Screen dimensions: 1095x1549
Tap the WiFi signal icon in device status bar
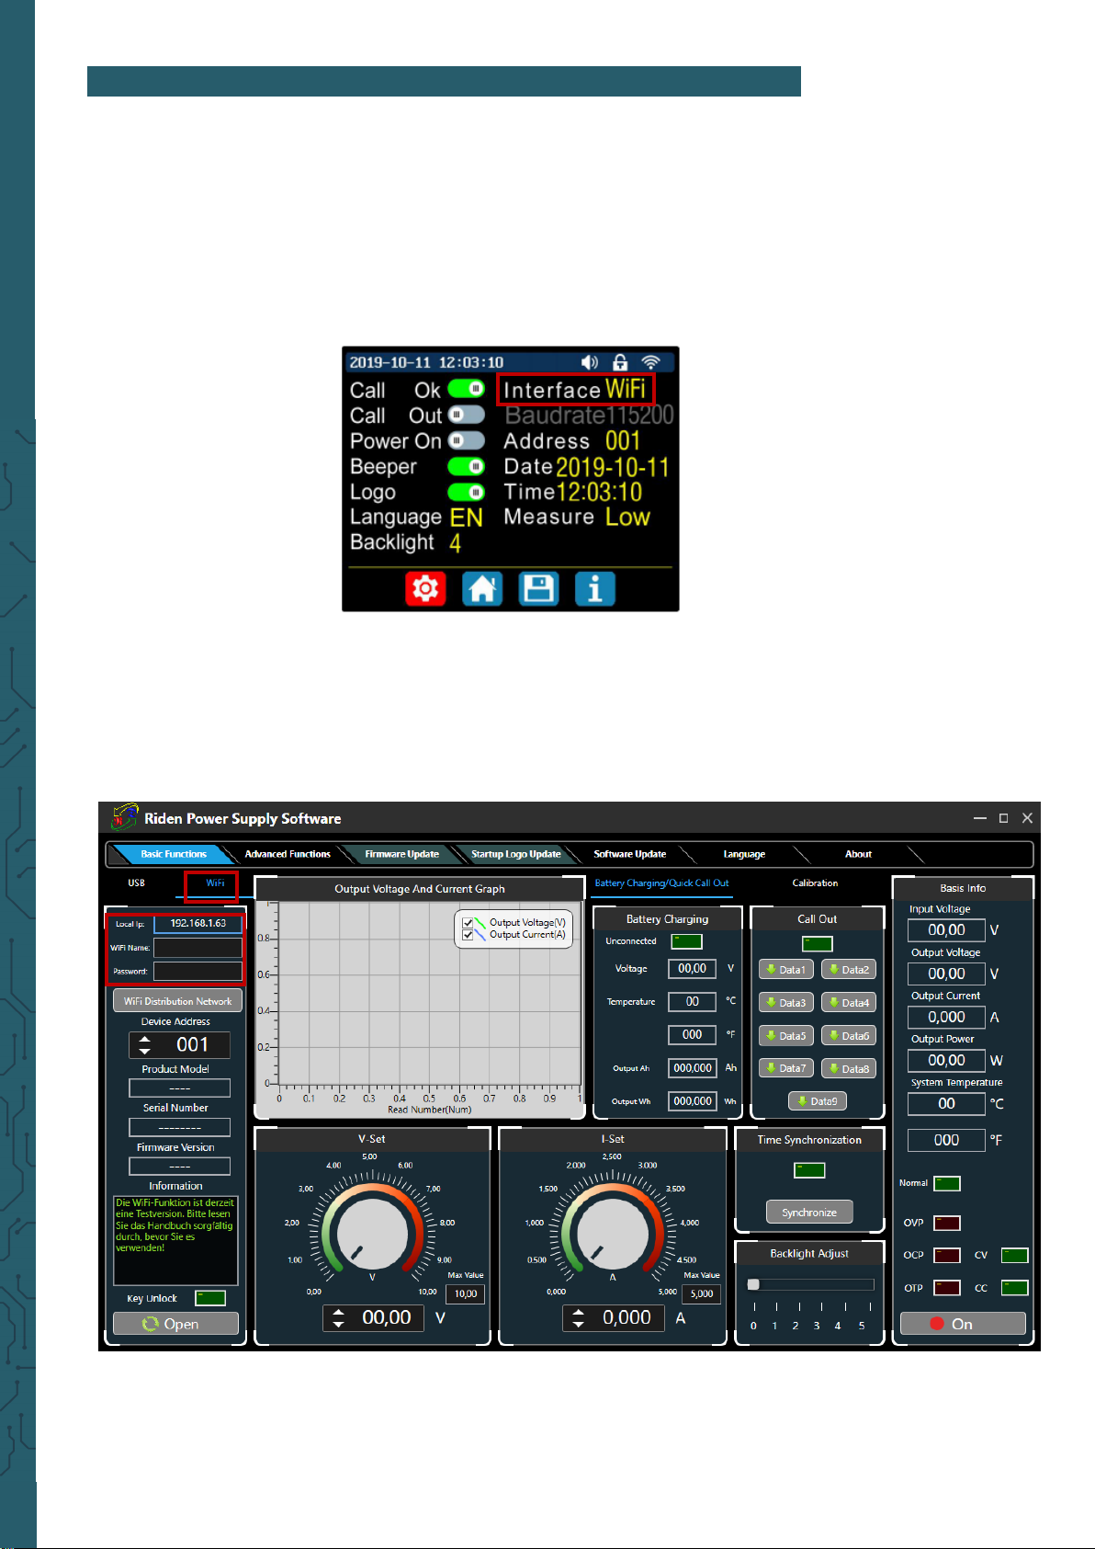point(650,362)
